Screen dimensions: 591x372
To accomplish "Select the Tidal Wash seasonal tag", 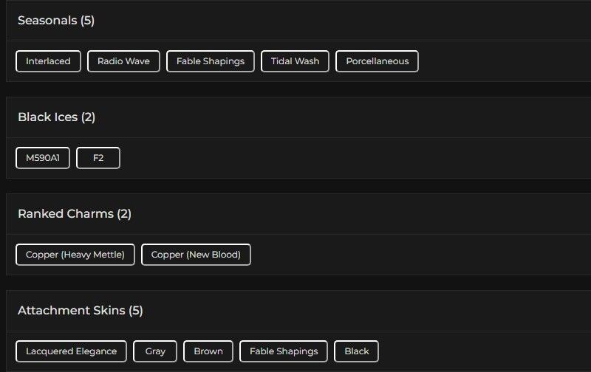I will tap(295, 61).
